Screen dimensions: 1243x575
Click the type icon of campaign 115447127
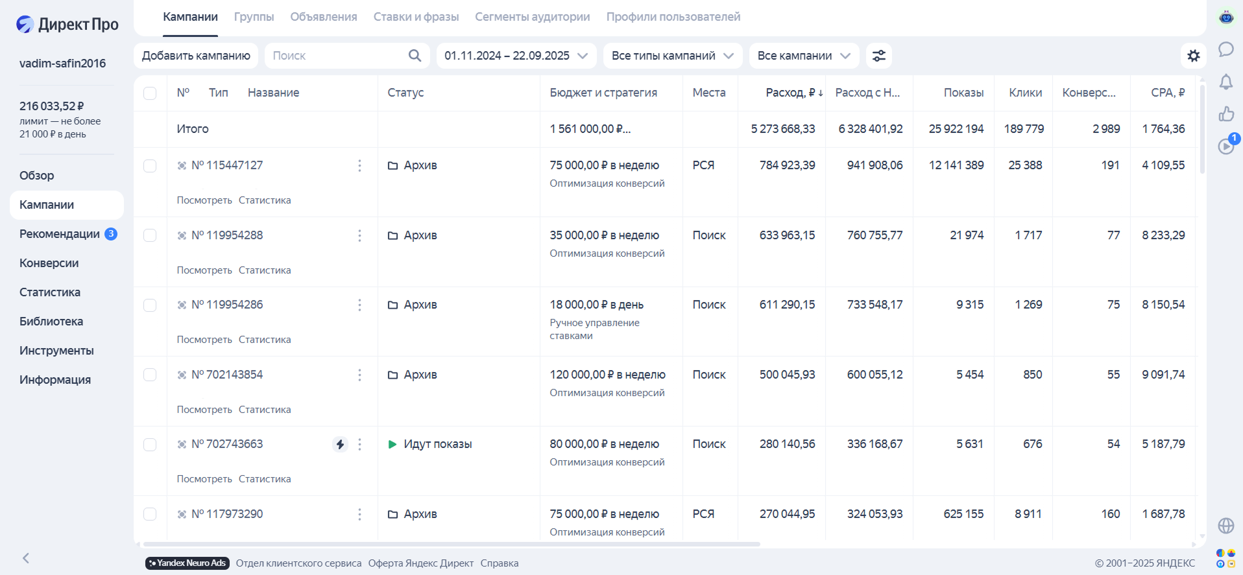click(x=182, y=166)
